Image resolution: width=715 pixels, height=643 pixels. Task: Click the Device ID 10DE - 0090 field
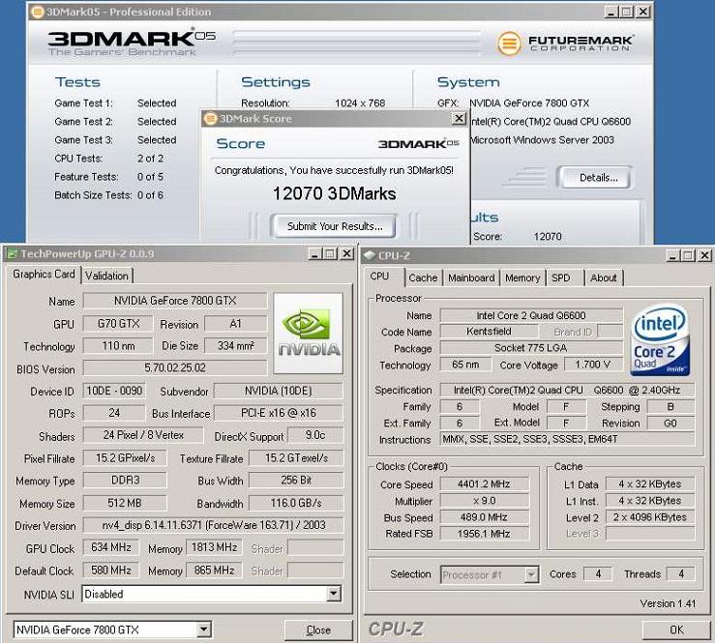[x=114, y=391]
